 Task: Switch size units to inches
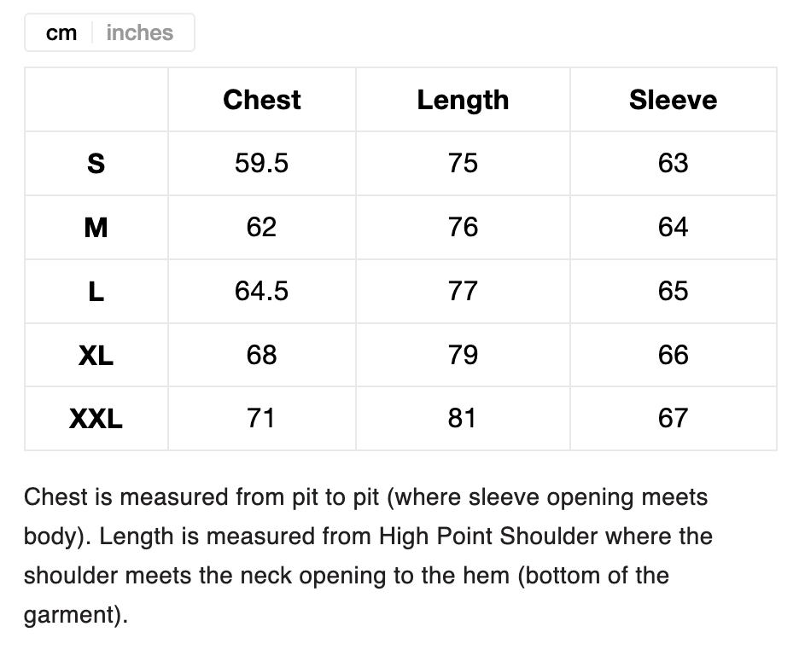[139, 33]
